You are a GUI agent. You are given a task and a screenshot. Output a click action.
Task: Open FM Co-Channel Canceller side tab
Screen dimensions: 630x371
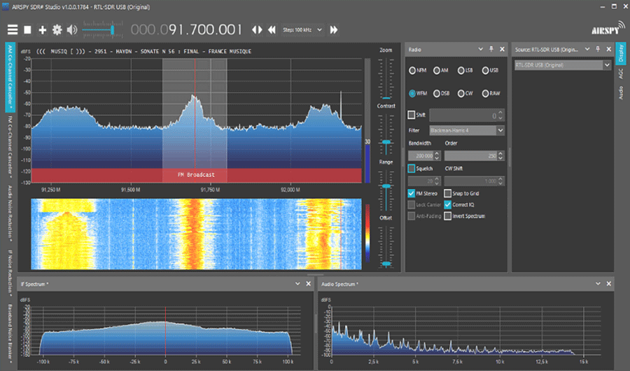pyautogui.click(x=10, y=147)
